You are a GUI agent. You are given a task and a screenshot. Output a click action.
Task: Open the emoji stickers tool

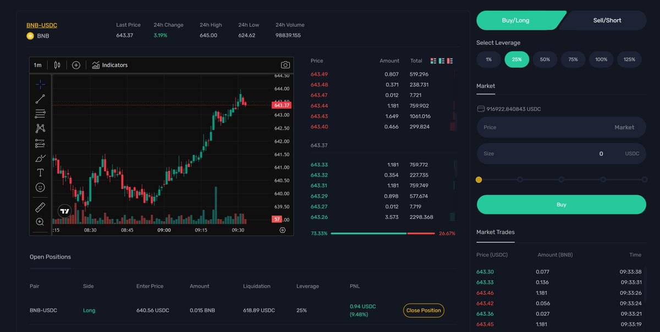pos(40,187)
